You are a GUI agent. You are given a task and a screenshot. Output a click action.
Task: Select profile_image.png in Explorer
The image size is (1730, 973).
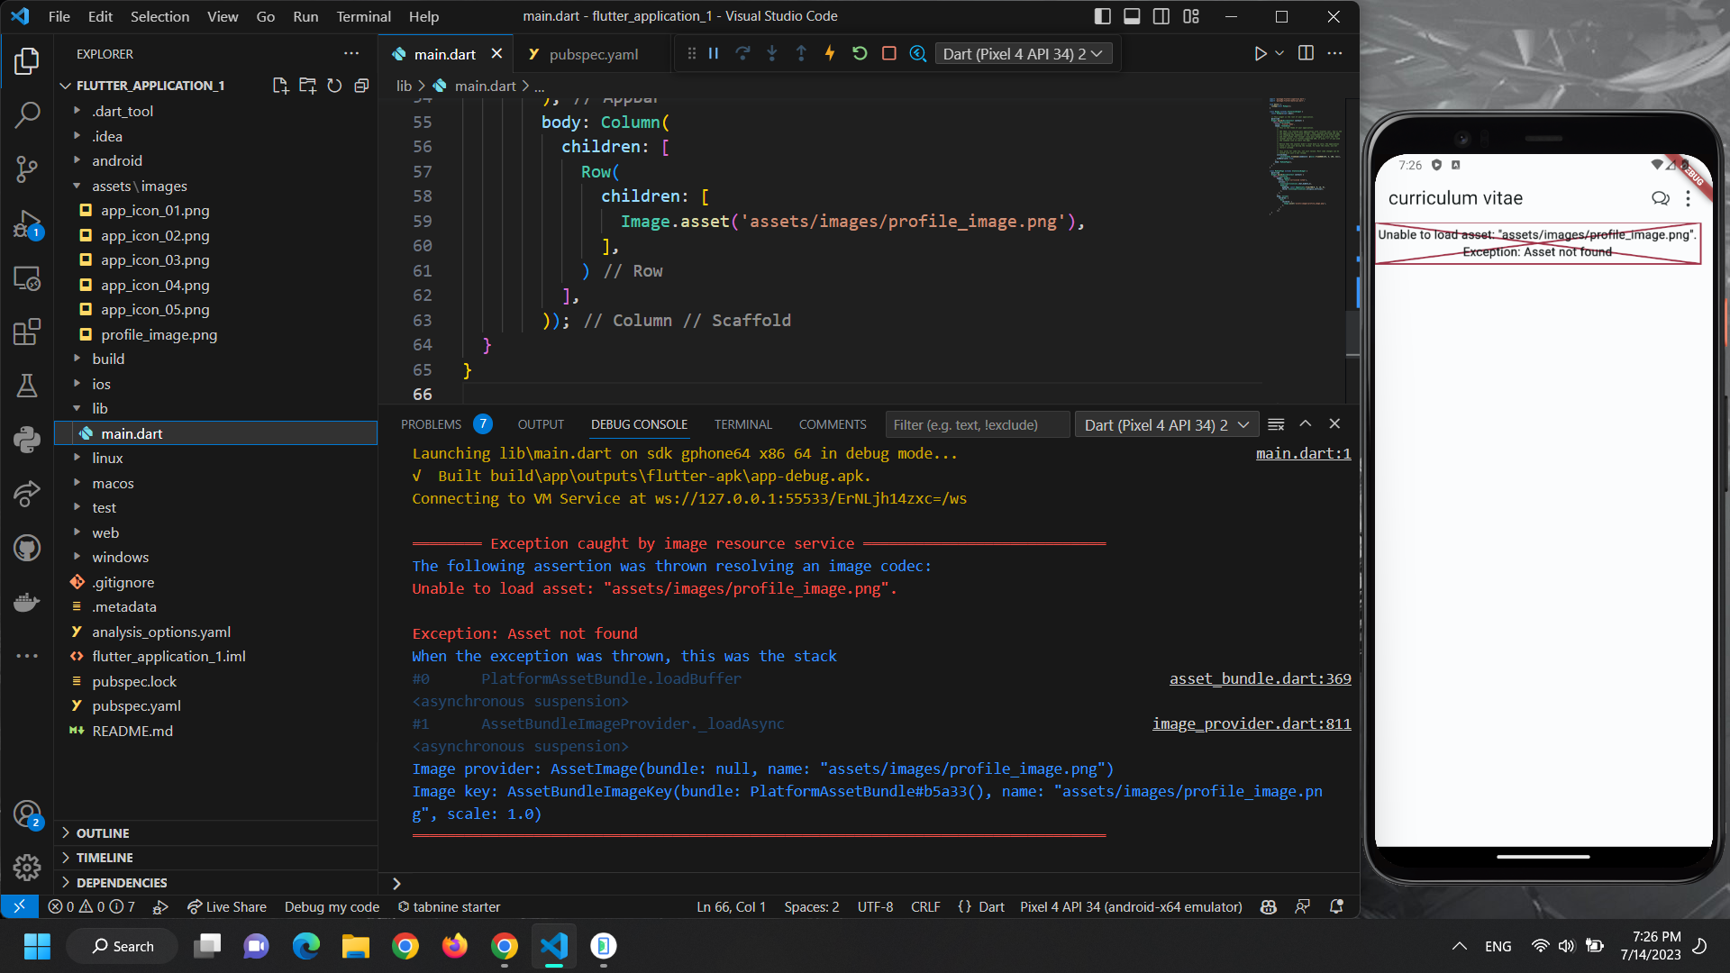coord(159,334)
